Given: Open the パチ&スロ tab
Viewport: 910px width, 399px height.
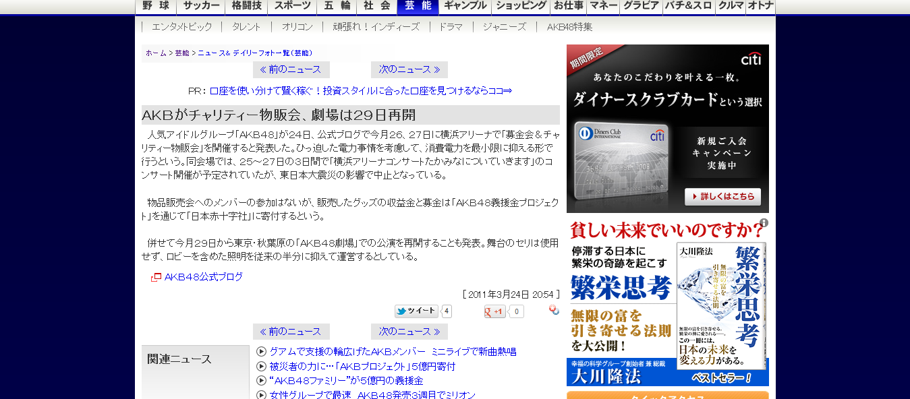Looking at the screenshot, I should tap(689, 7).
